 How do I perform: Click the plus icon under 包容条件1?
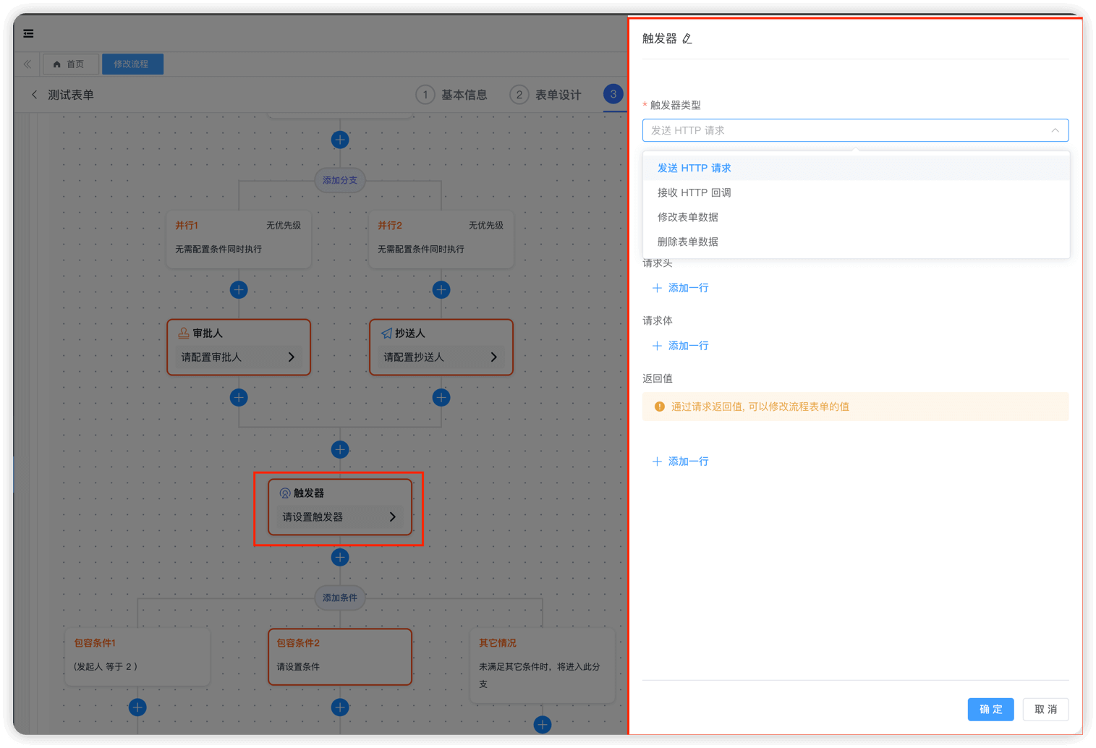point(137,707)
